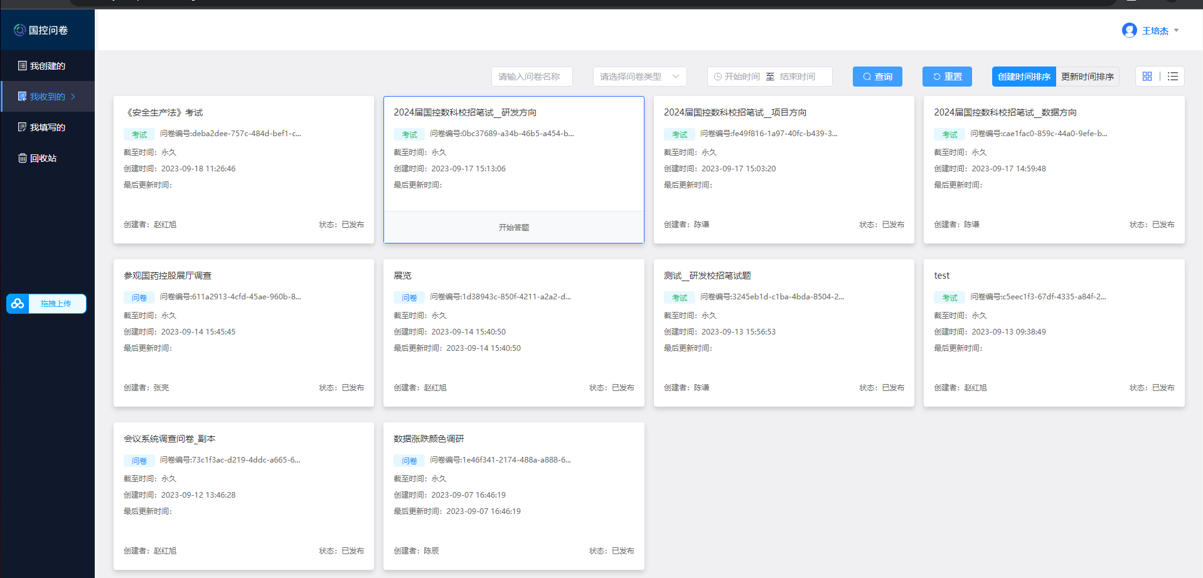Screen dimensions: 1203x578
Task: Focus the 请输入问卷名称 search field
Action: (x=532, y=77)
